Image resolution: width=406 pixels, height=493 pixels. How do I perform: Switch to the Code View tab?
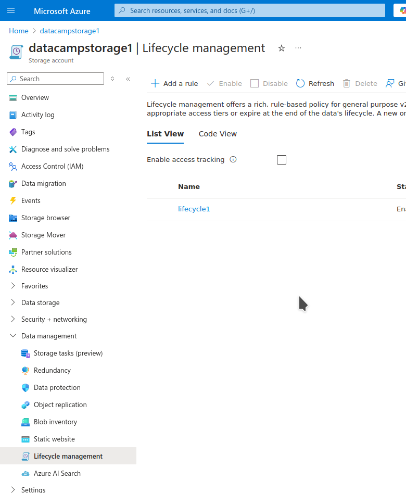[218, 134]
